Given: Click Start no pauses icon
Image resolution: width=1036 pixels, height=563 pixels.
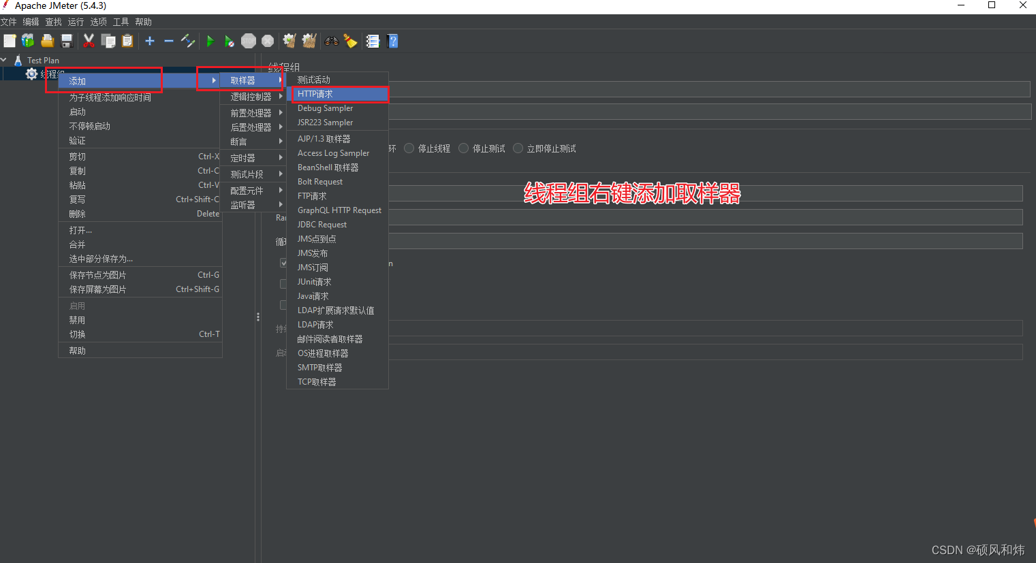Looking at the screenshot, I should click(229, 41).
